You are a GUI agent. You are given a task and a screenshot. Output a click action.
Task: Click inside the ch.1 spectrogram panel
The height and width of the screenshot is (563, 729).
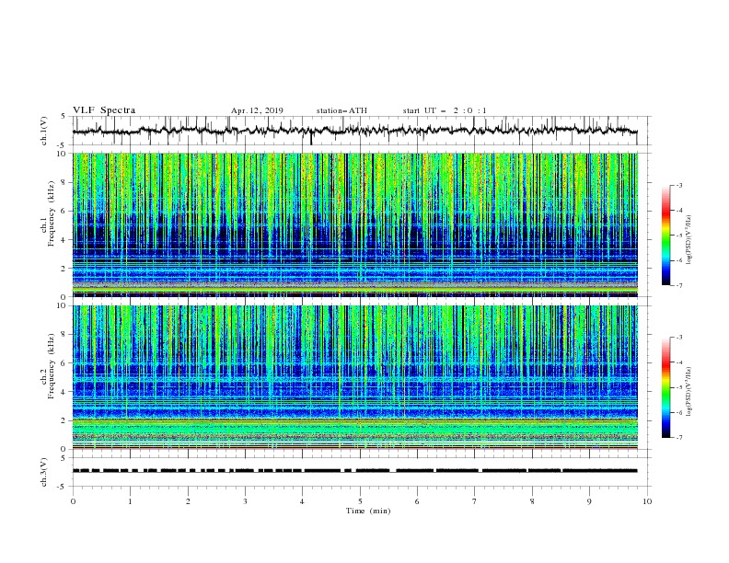pyautogui.click(x=355, y=224)
